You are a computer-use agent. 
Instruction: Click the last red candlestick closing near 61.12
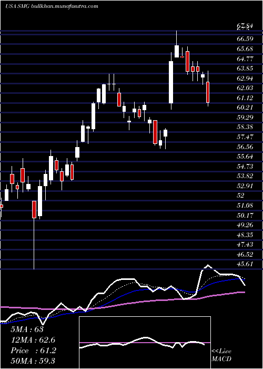coord(208,92)
